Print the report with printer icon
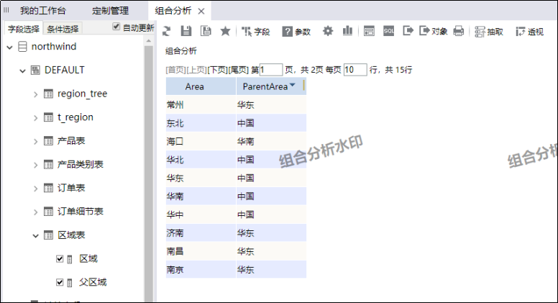The height and width of the screenshot is (303, 558). click(x=459, y=32)
